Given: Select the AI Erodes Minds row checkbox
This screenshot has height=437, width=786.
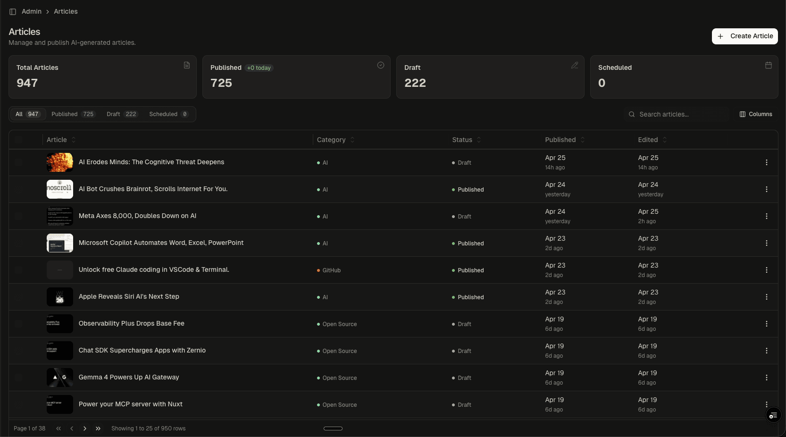Looking at the screenshot, I should [18, 162].
